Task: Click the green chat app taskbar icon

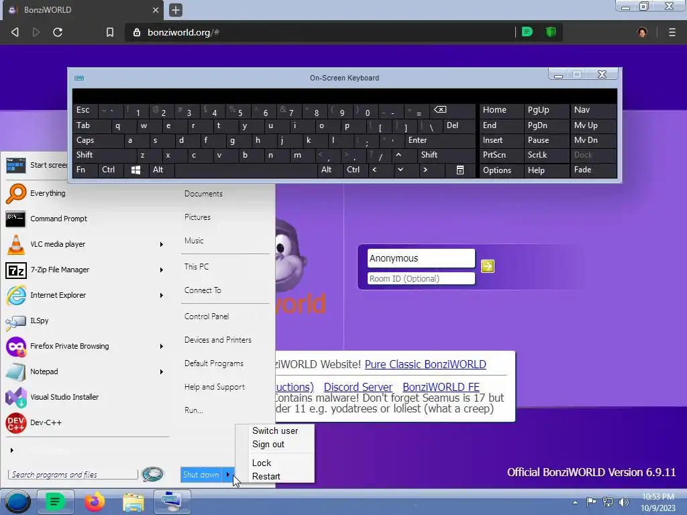Action: pyautogui.click(x=55, y=502)
